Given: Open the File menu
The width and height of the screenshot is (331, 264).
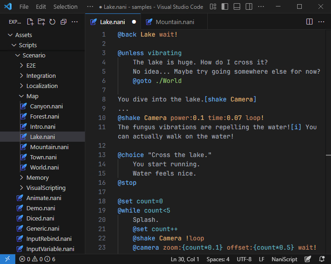Looking at the screenshot, I should pos(24,7).
